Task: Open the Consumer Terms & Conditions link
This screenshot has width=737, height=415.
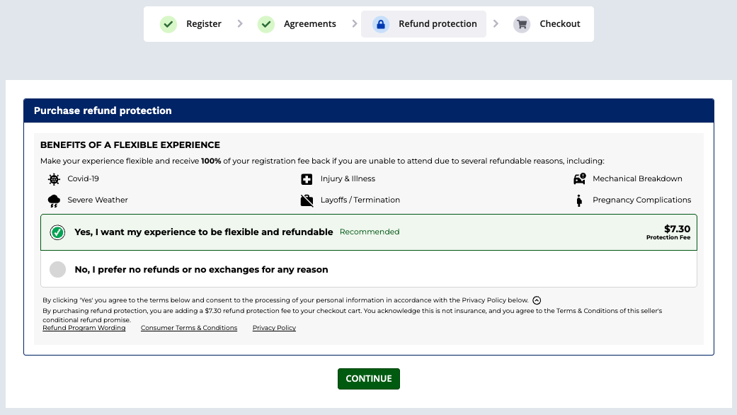Action: pyautogui.click(x=189, y=328)
